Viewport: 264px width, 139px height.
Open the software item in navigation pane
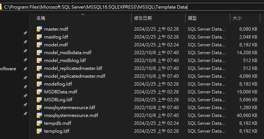click(x=8, y=69)
